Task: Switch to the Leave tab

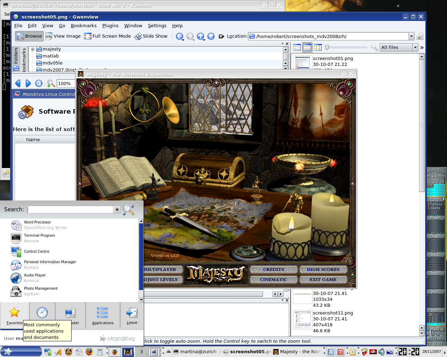Action: pos(132,316)
